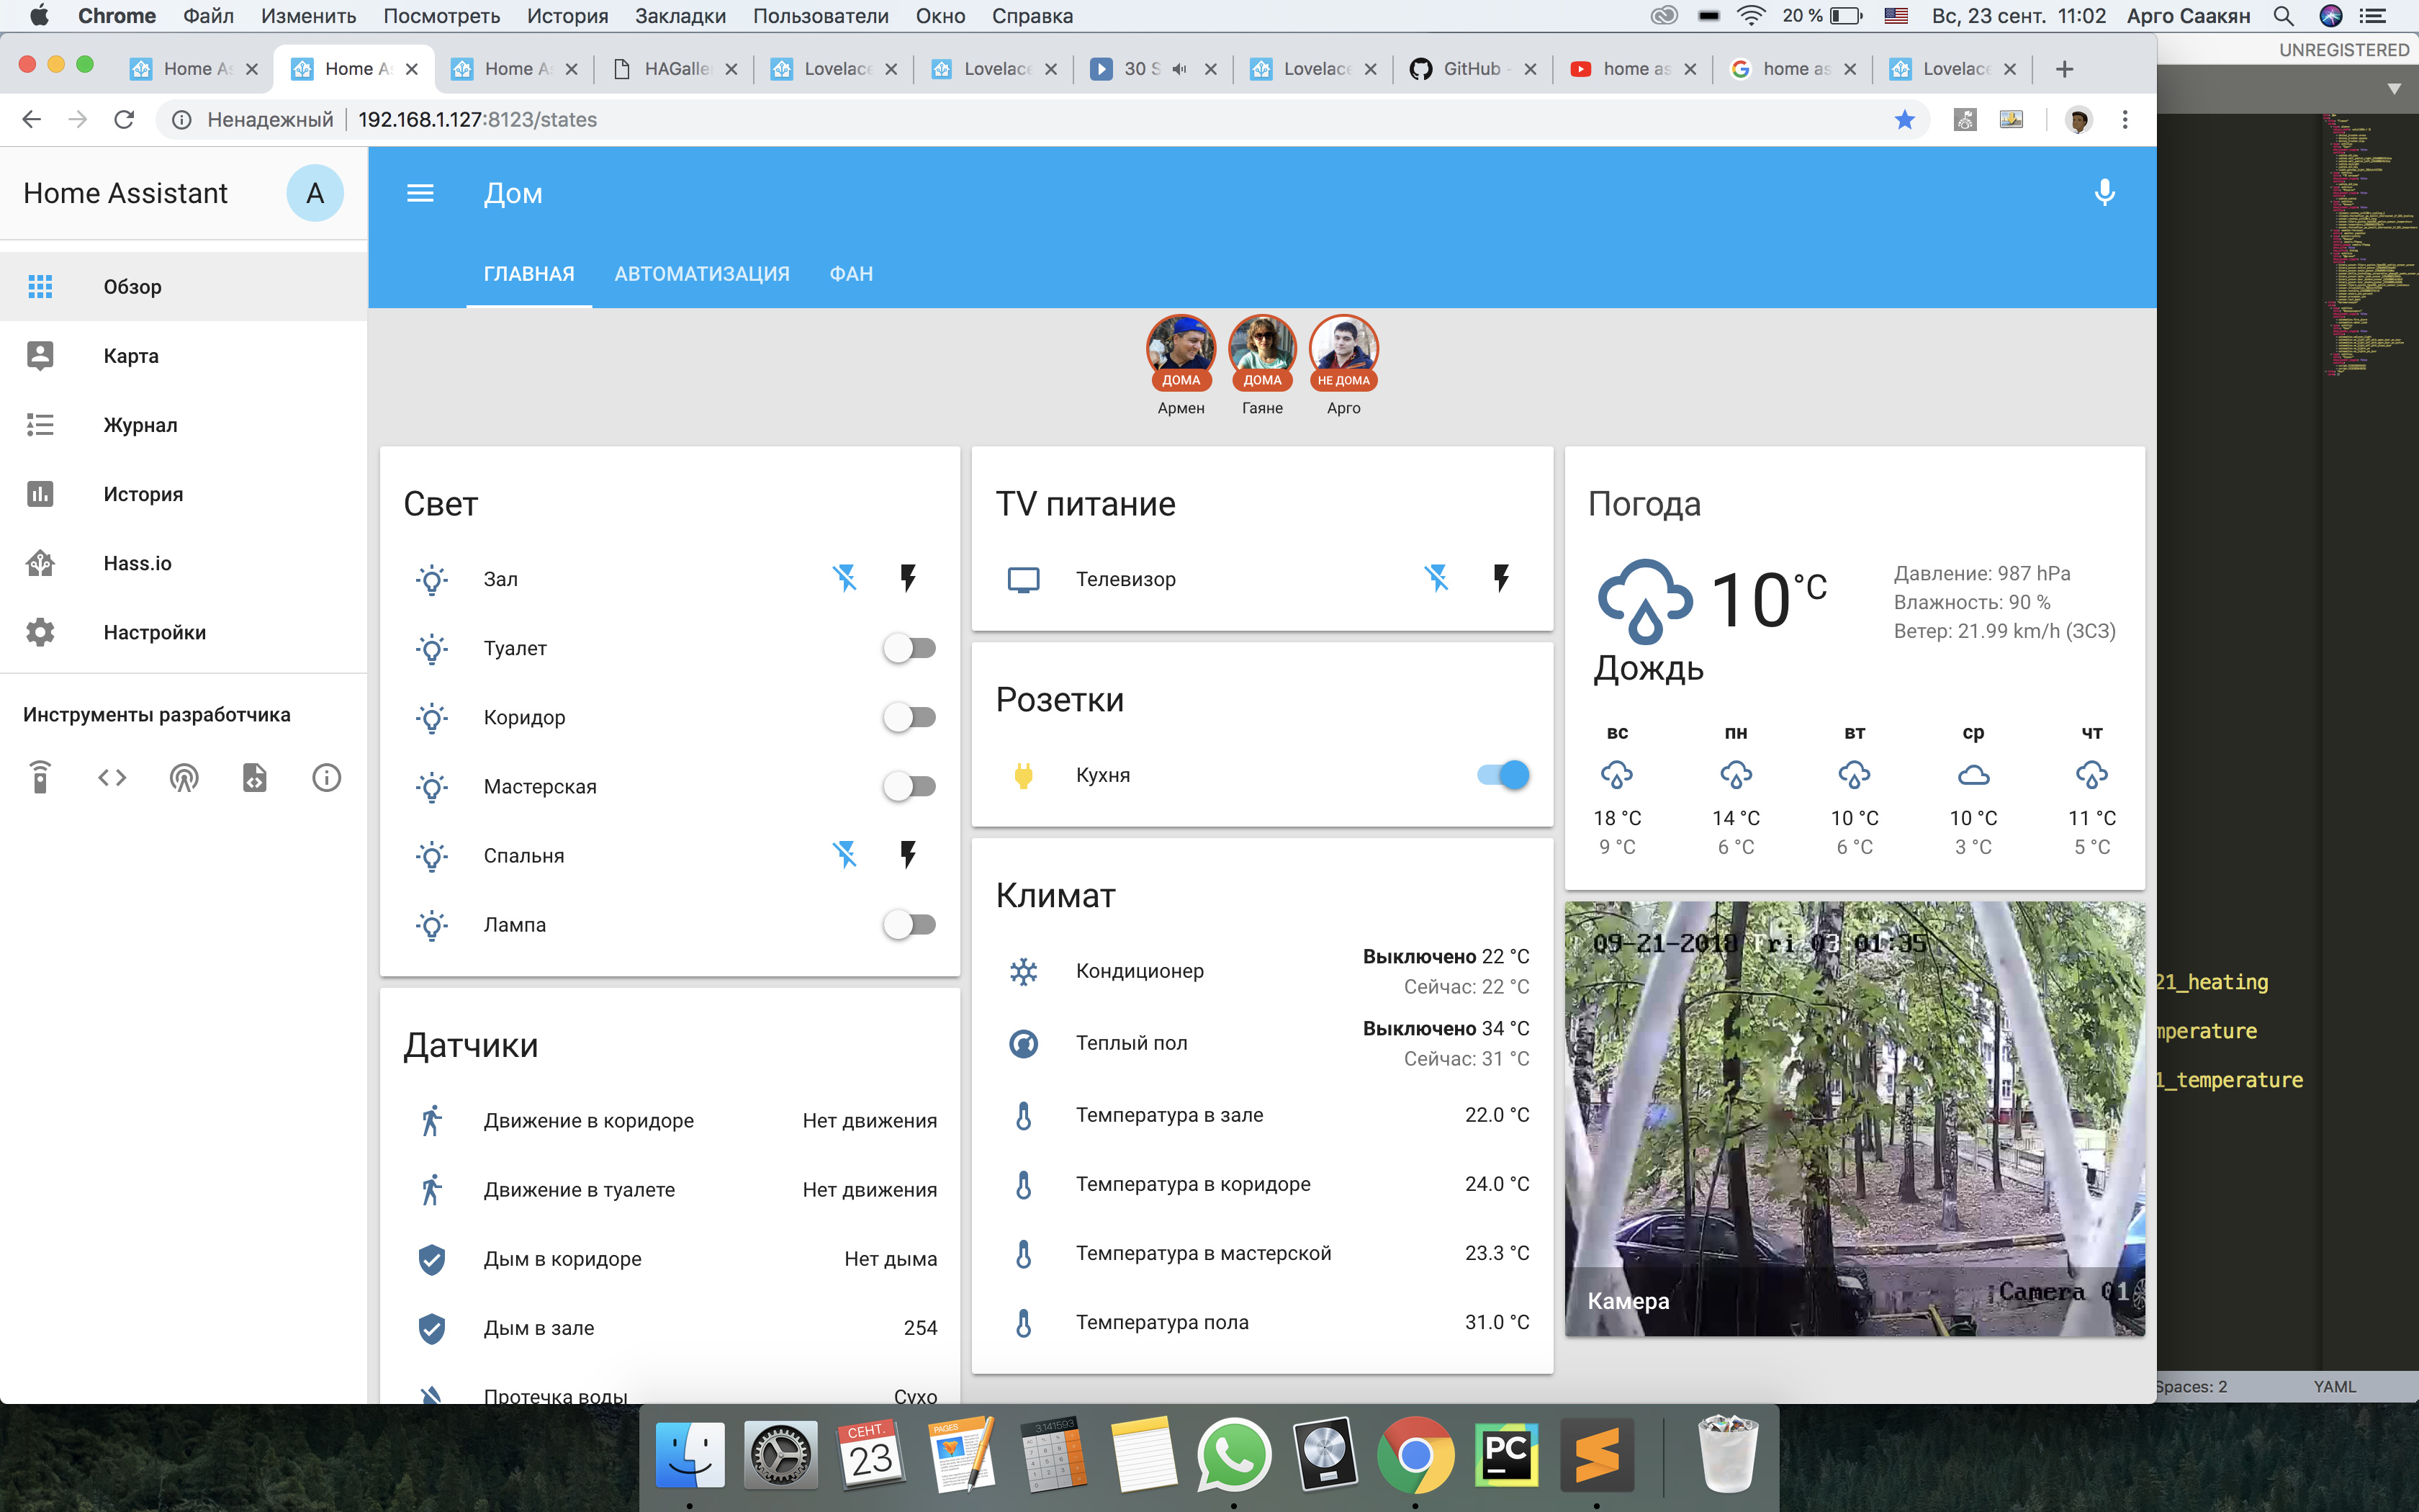Viewport: 2419px width, 1512px height.
Task: Open Дым в зале sensor
Action: coord(670,1328)
